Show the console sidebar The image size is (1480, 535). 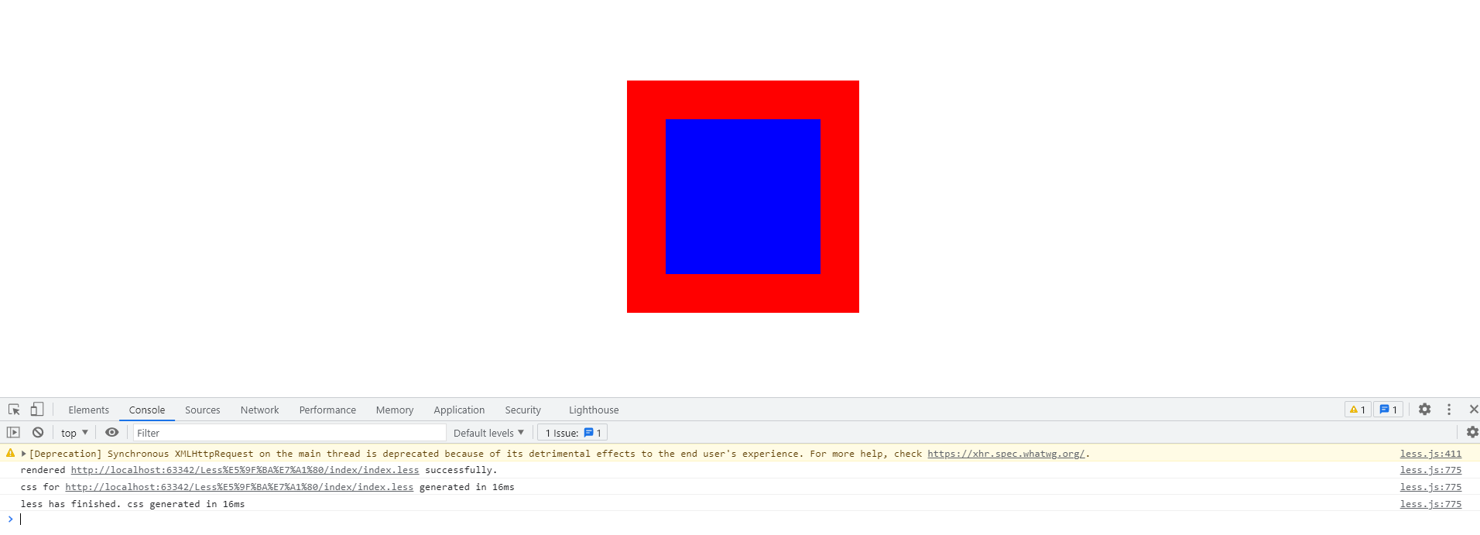[13, 432]
